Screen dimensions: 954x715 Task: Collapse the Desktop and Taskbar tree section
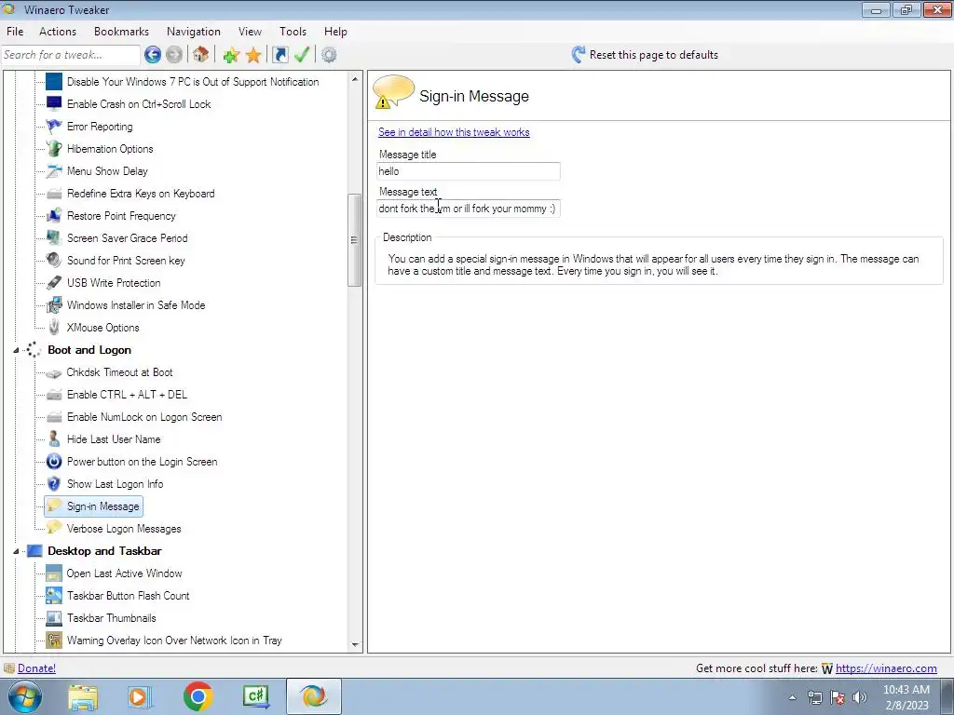tap(17, 551)
